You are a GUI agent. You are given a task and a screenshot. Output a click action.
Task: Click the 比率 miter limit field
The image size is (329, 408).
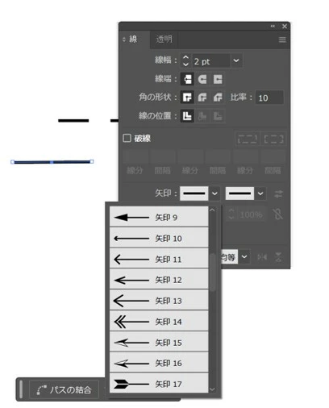269,98
